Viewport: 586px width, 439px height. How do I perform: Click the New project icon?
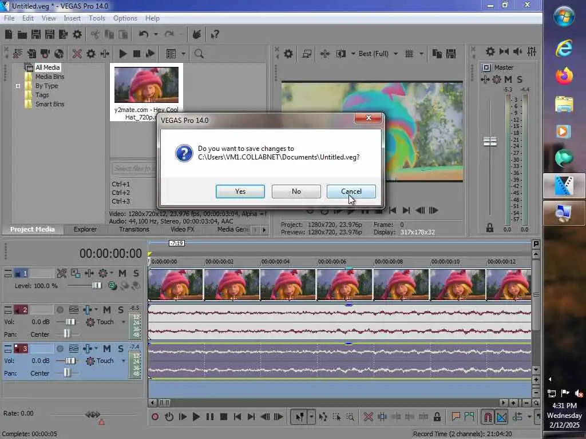(9, 35)
